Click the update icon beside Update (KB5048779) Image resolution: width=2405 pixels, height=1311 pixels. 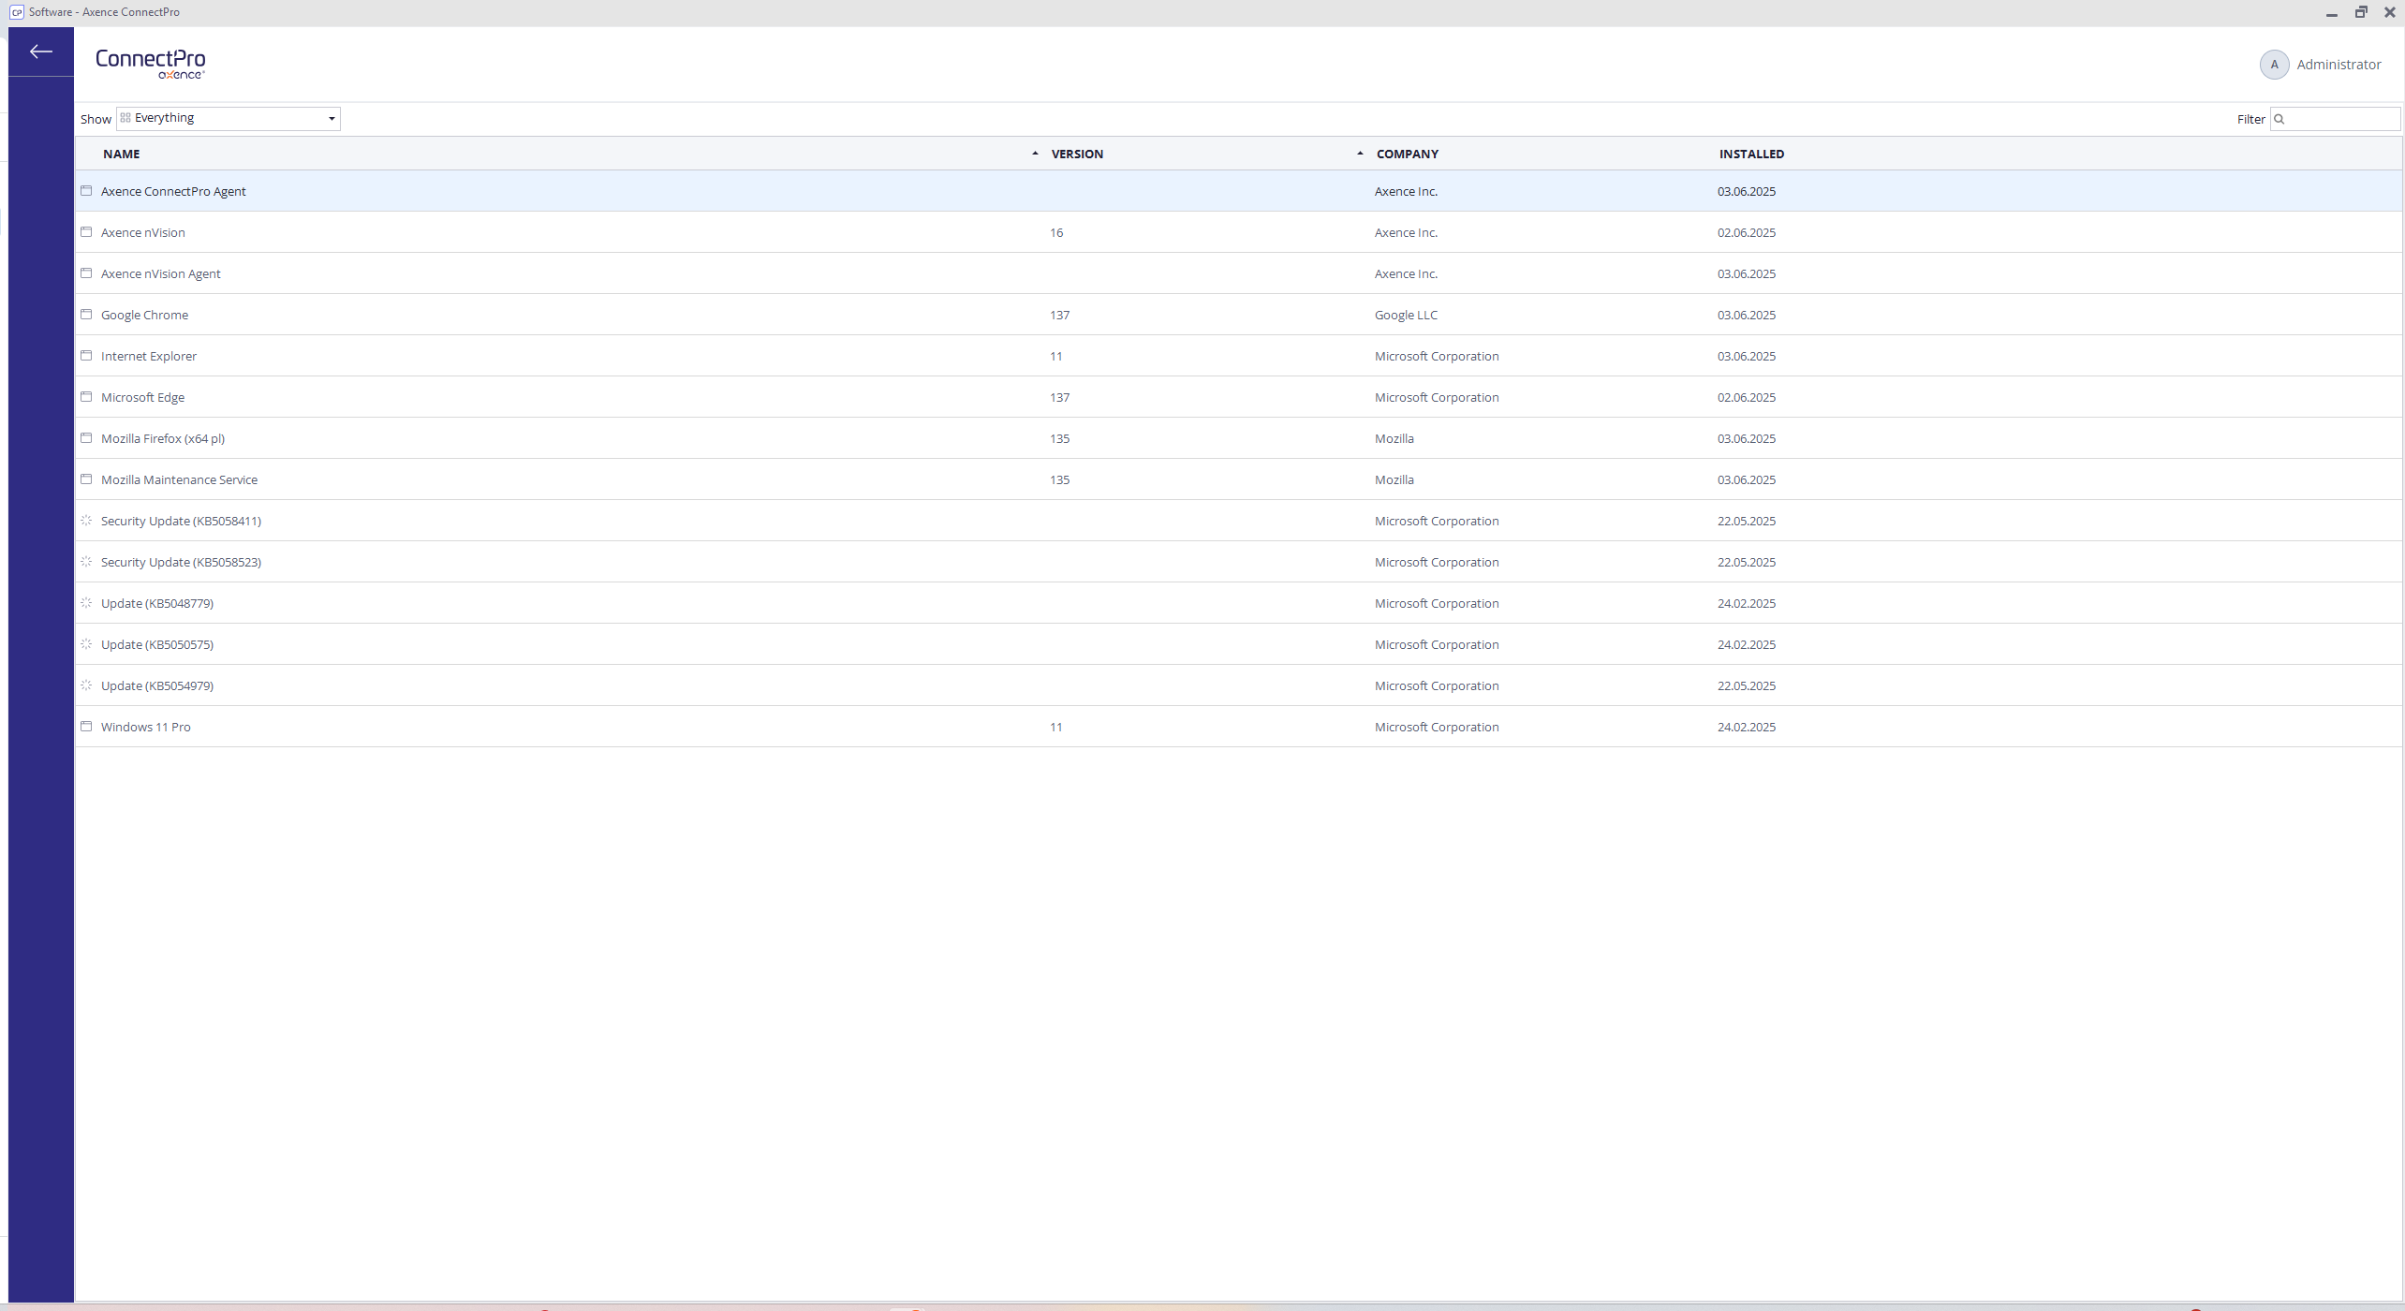pos(86,603)
